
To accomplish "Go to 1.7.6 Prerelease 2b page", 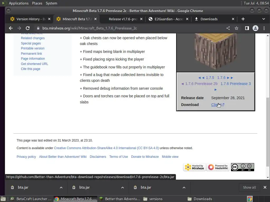I will click(x=201, y=84).
